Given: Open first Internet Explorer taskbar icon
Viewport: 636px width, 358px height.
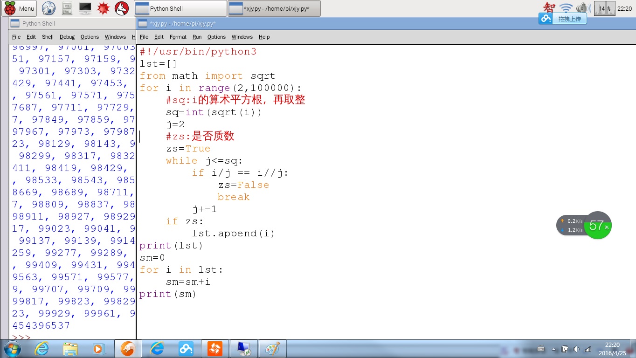Looking at the screenshot, I should 41,349.
